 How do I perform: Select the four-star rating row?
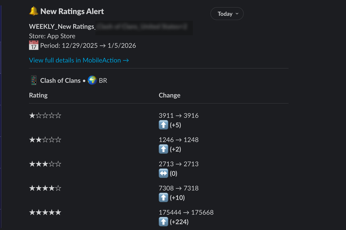45,188
